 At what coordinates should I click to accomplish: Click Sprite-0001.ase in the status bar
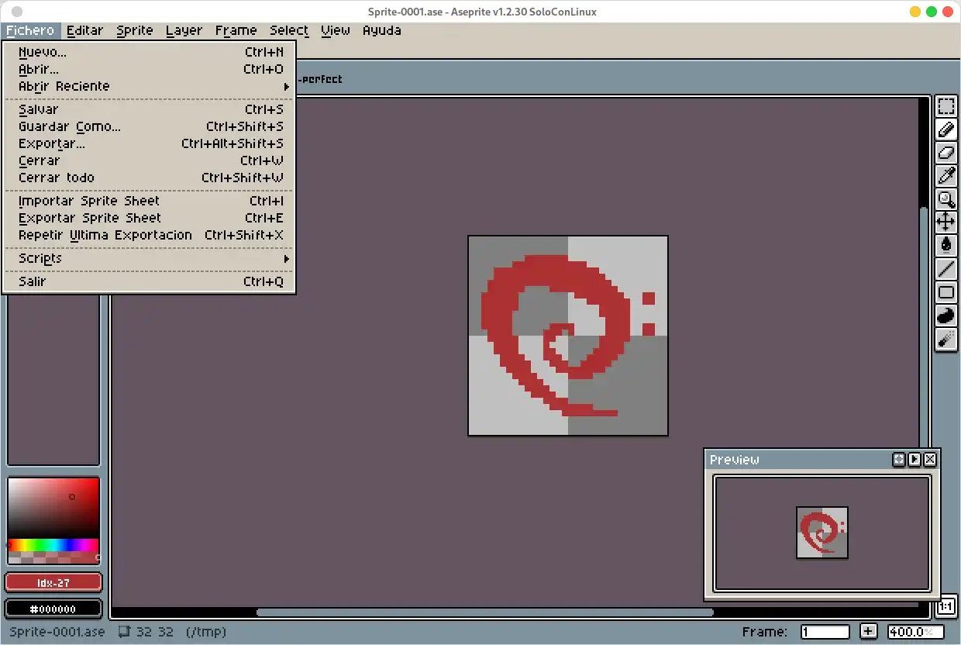57,632
